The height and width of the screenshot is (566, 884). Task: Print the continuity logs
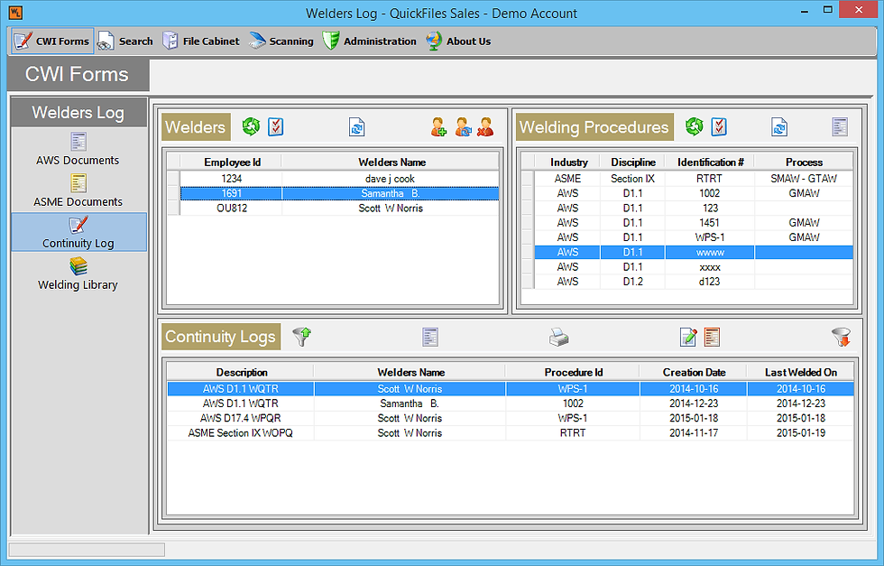coord(558,337)
